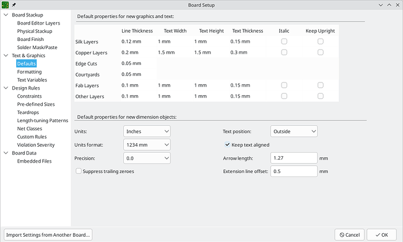Edit Edge Cuts line thickness cell
The image size is (403, 242).
[139, 63]
